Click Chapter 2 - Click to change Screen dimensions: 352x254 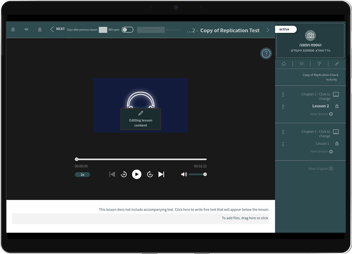coord(316,96)
